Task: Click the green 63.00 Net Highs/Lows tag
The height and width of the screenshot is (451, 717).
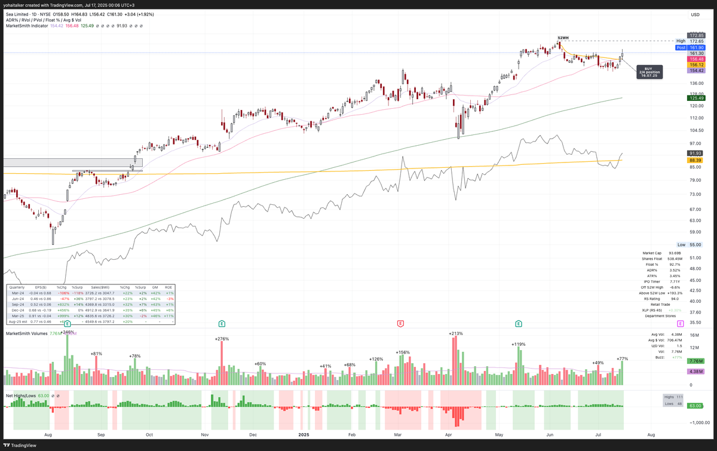Action: [x=696, y=406]
